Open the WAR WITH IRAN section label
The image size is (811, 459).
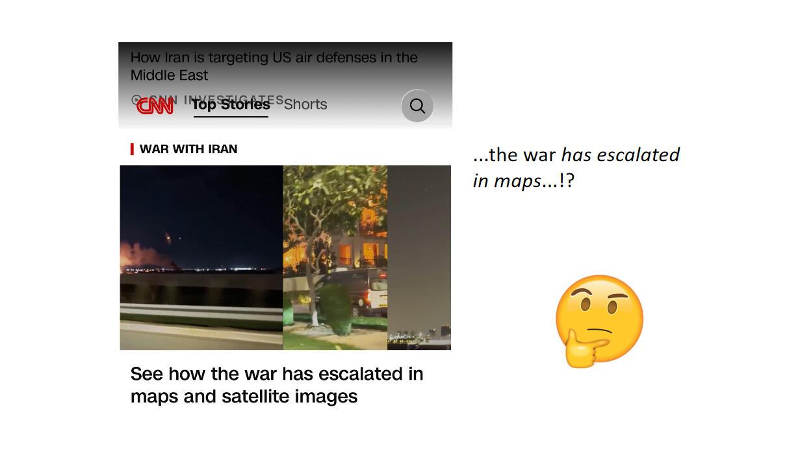click(x=188, y=149)
